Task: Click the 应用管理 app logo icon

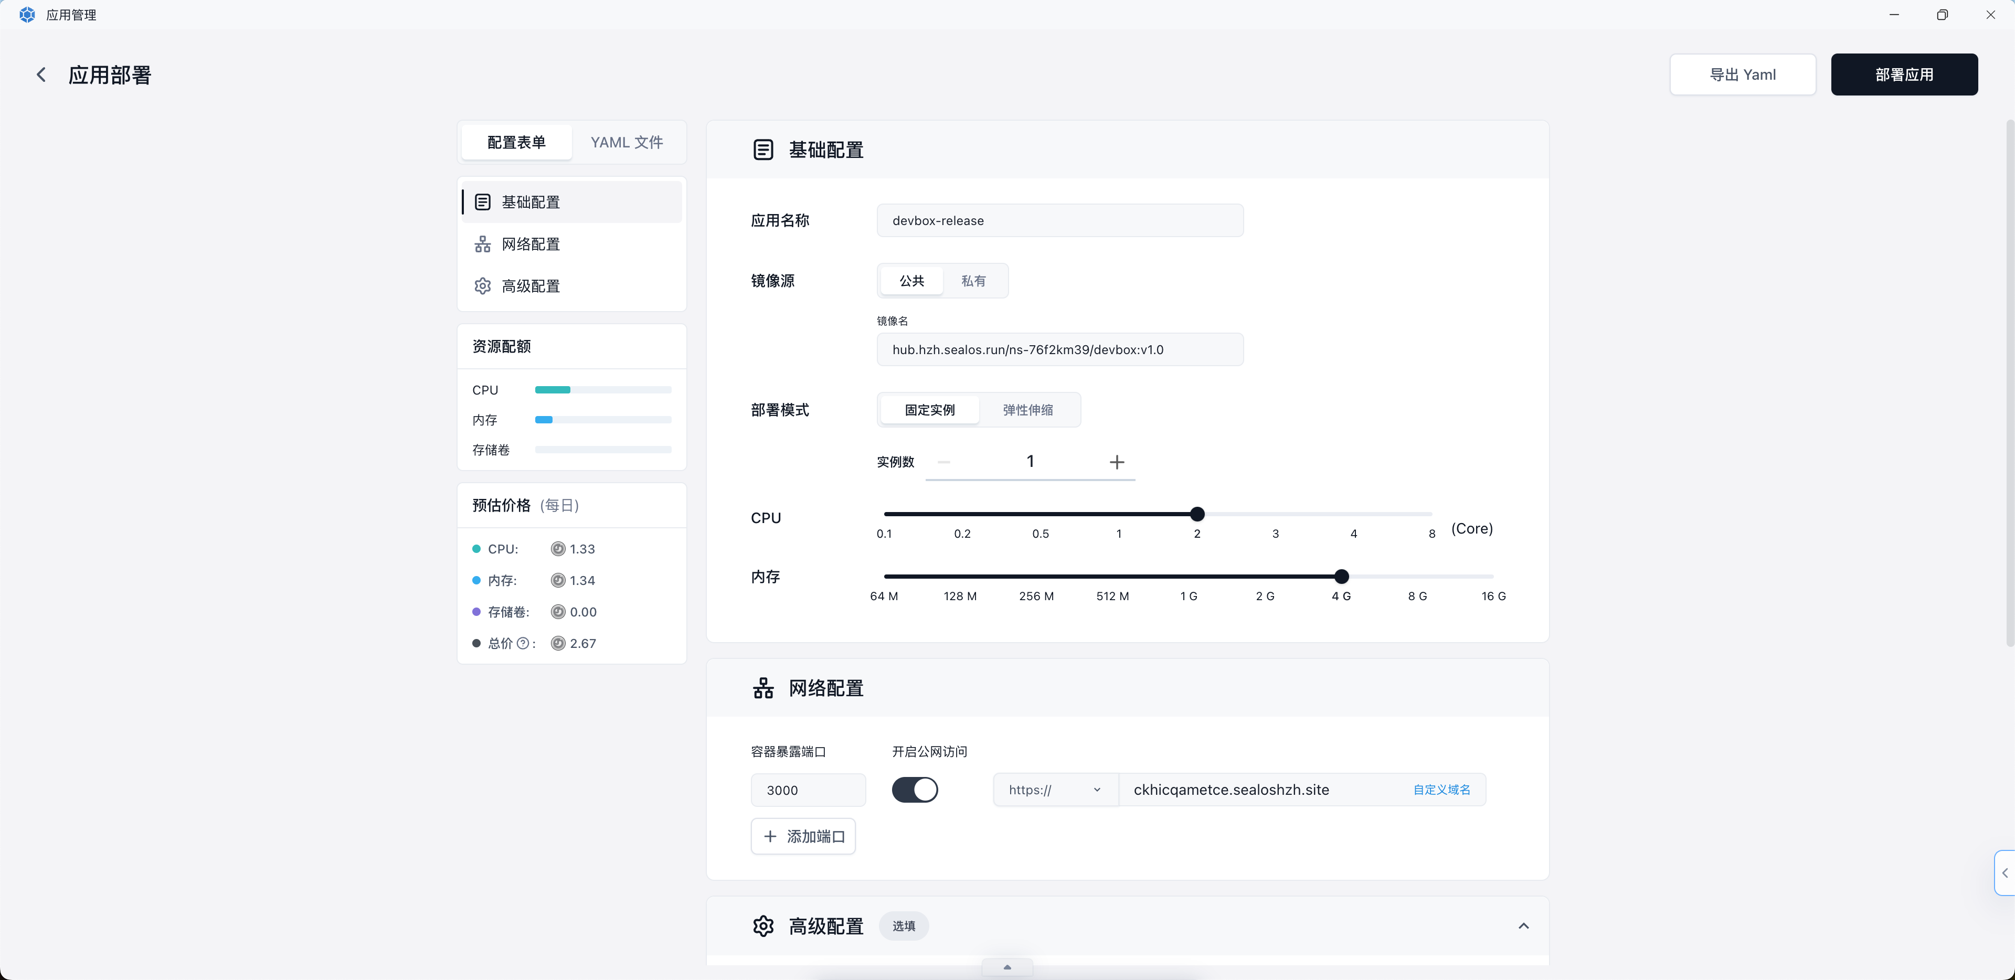Action: [x=27, y=15]
